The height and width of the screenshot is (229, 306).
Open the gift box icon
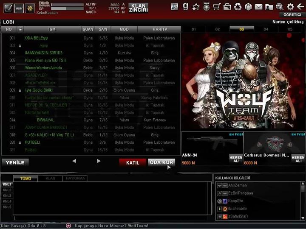[248, 7]
